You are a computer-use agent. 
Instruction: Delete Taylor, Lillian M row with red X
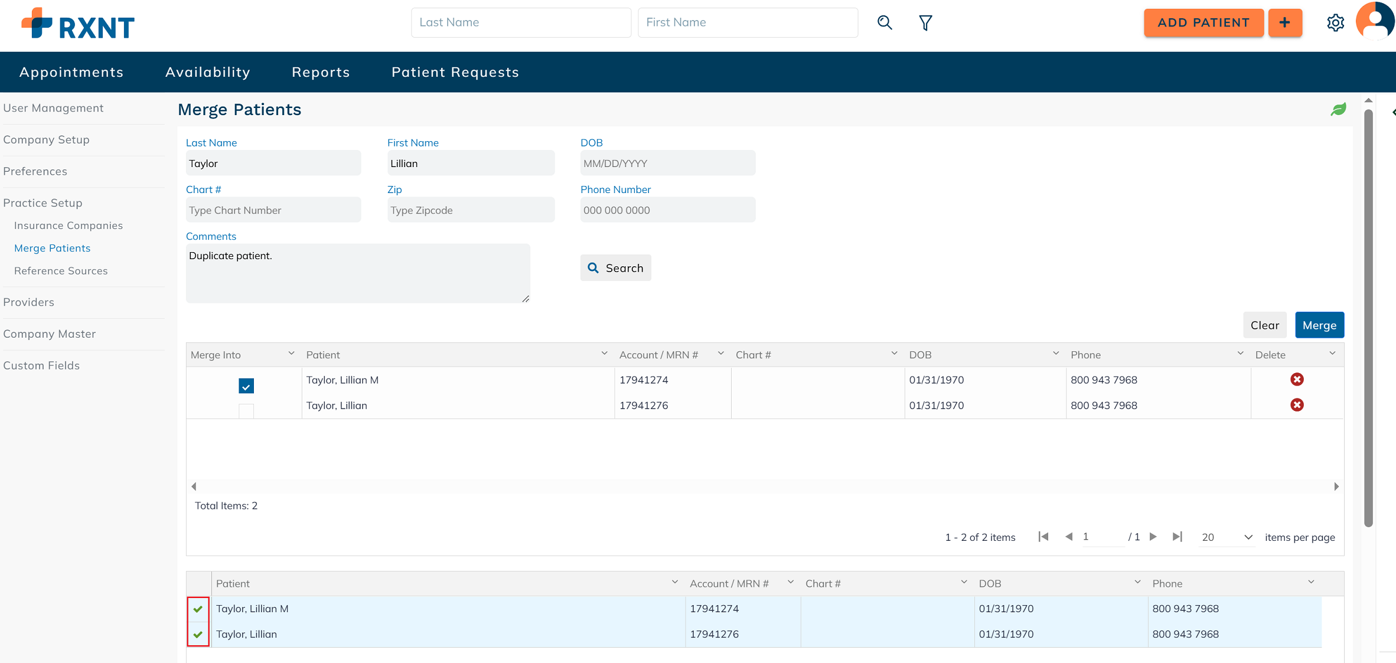coord(1297,380)
